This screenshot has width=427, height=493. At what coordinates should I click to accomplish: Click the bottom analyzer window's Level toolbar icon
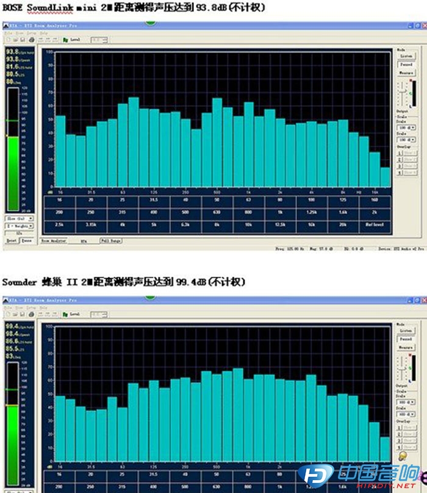coord(66,314)
